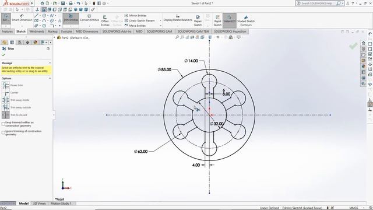Open the Convert Entities dropdown arrow

point(89,26)
